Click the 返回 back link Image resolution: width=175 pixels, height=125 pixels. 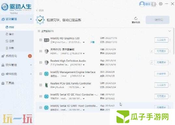[x=40, y=10]
